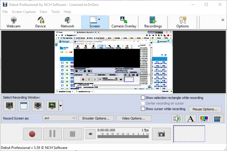The image size is (227, 151).
Task: Open the color adjustments icon
Action: [x=204, y=119]
